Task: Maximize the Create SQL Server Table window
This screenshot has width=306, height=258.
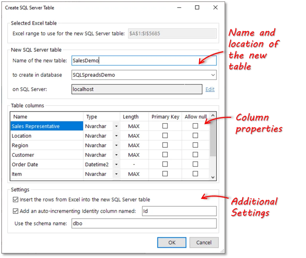Action: pyautogui.click(x=197, y=7)
